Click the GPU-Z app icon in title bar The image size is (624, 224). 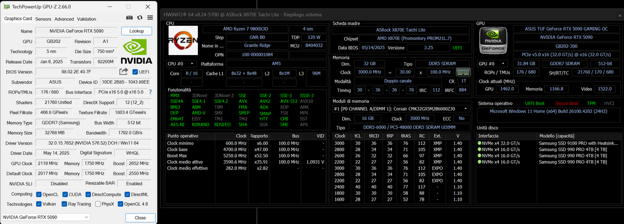coord(6,7)
